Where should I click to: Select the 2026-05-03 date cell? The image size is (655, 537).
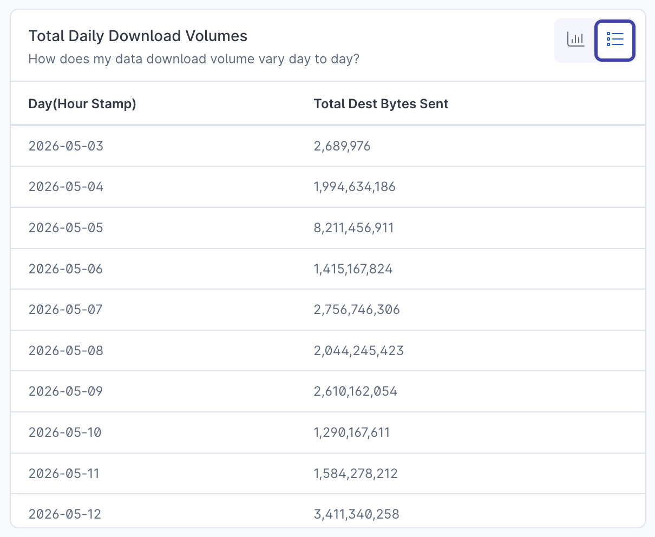tap(66, 146)
